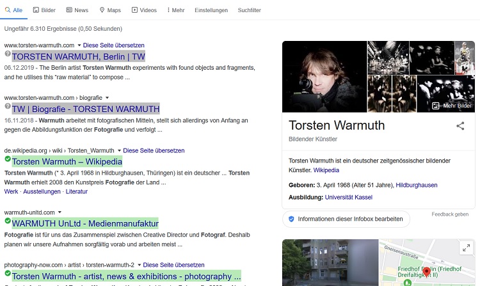Open Torsten Warmuth – Wikipedia result

[x=67, y=161]
